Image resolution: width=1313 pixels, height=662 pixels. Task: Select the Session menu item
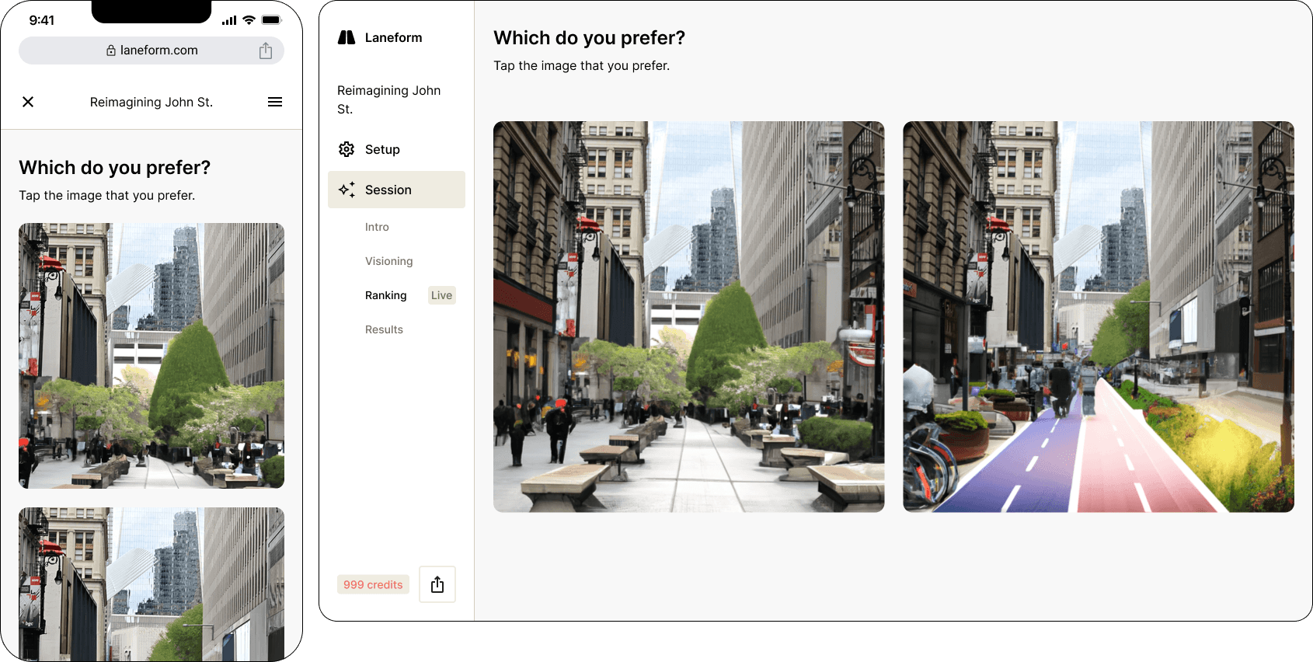tap(396, 190)
